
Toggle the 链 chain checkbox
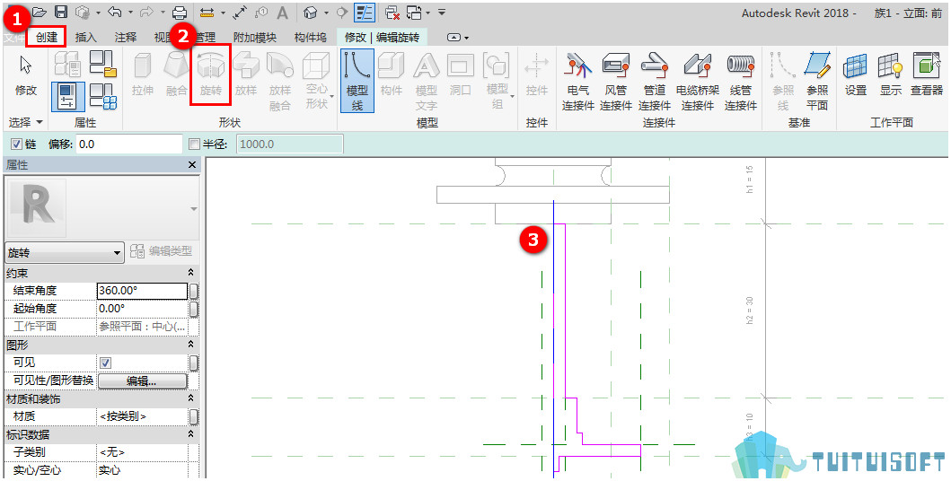coord(16,144)
